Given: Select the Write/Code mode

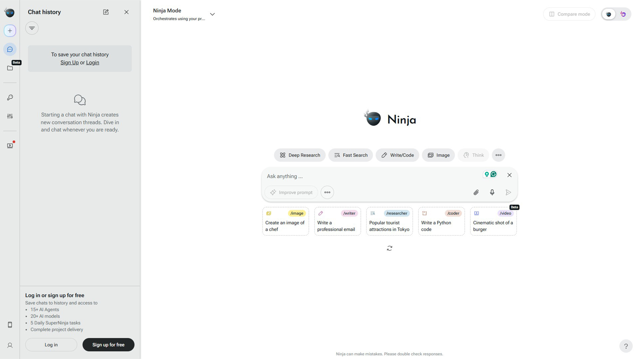Looking at the screenshot, I should tap(397, 155).
